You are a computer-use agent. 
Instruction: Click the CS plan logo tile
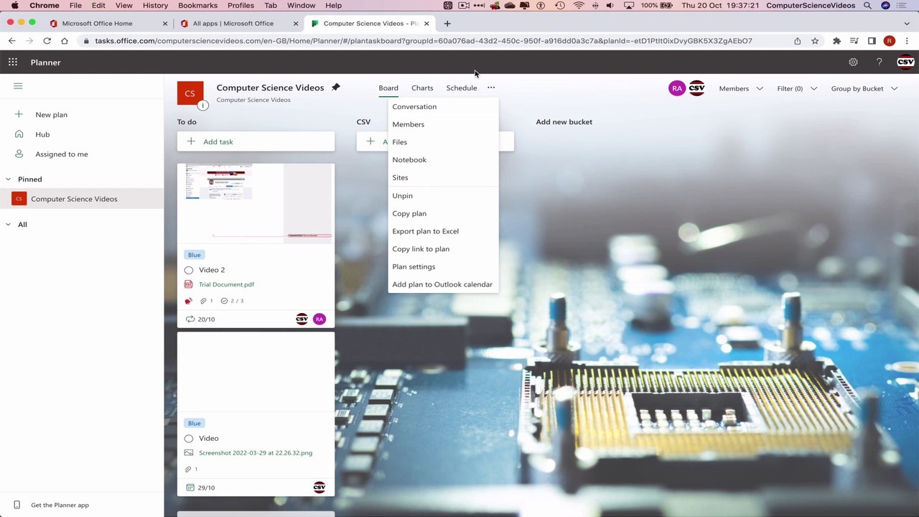pyautogui.click(x=190, y=93)
